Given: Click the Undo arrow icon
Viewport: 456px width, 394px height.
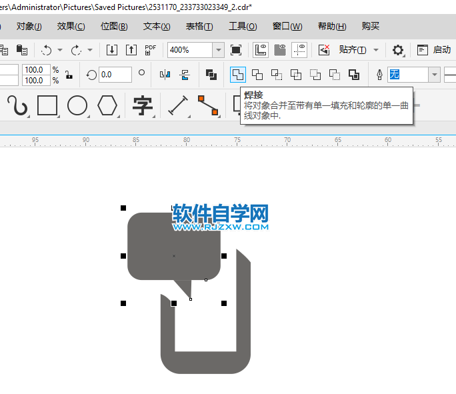Looking at the screenshot, I should tap(46, 50).
